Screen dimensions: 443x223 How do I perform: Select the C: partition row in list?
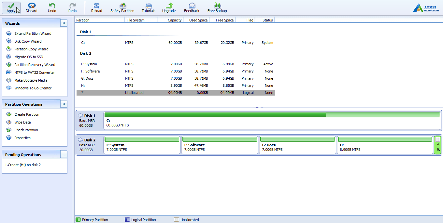click(176, 43)
